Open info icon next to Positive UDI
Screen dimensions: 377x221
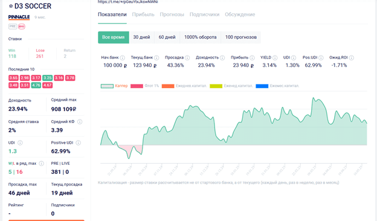(x=78, y=143)
